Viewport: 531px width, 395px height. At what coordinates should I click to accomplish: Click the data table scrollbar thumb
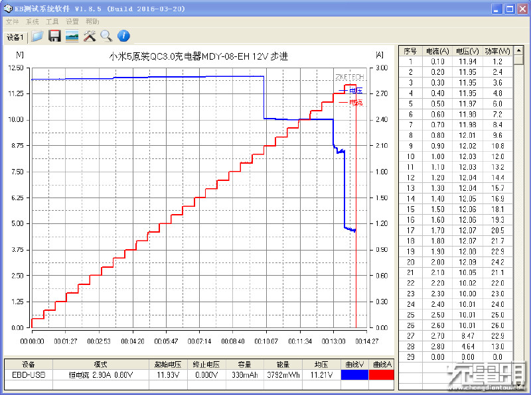518,60
